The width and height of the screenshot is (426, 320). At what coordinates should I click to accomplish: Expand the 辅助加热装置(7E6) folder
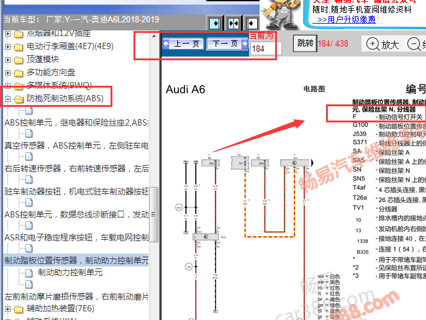8,309
